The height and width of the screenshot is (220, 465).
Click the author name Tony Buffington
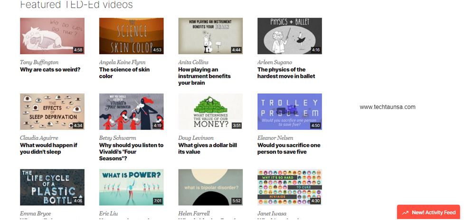(x=39, y=63)
